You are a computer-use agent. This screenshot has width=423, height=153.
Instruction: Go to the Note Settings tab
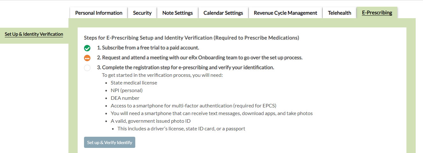178,13
